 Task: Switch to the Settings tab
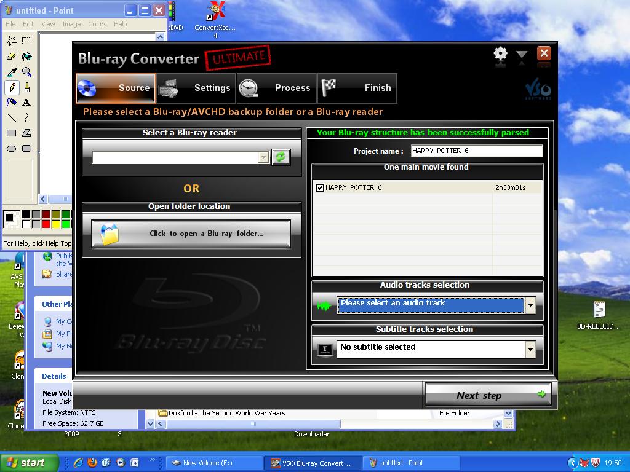click(196, 88)
